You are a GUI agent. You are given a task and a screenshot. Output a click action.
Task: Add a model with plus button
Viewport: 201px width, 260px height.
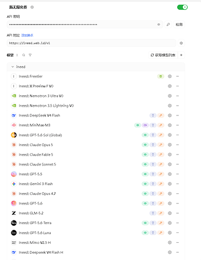click(181, 55)
